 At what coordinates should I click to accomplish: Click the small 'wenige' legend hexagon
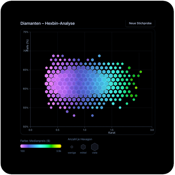72,147
